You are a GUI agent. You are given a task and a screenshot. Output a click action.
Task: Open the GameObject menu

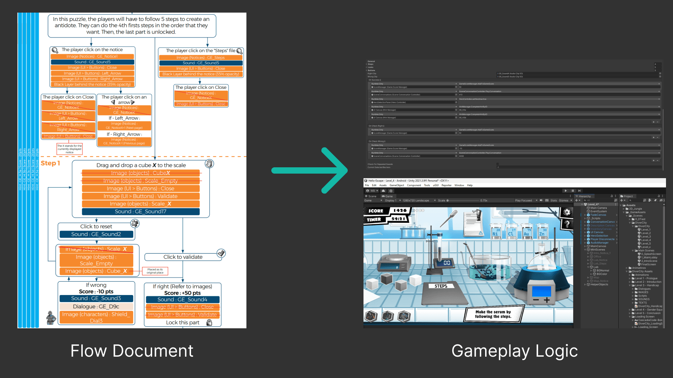click(x=397, y=185)
